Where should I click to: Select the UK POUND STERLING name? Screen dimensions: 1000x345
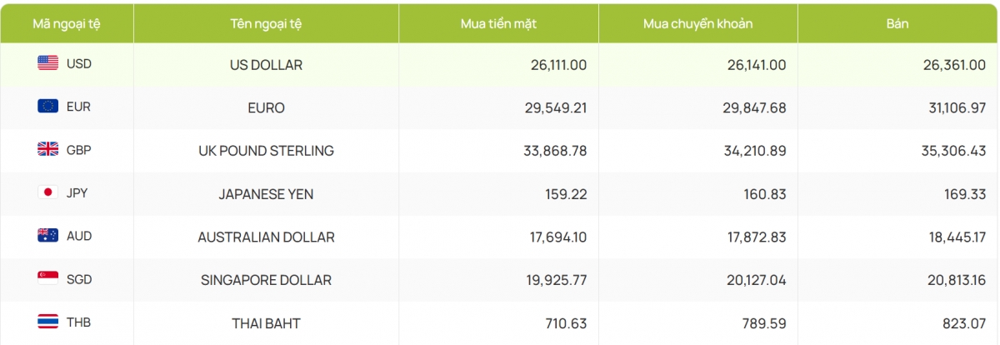[266, 151]
